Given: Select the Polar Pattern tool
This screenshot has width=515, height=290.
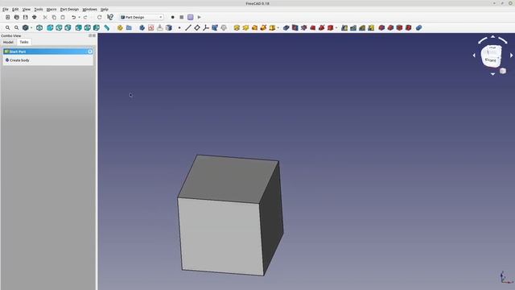Looking at the screenshot, I should (x=362, y=28).
